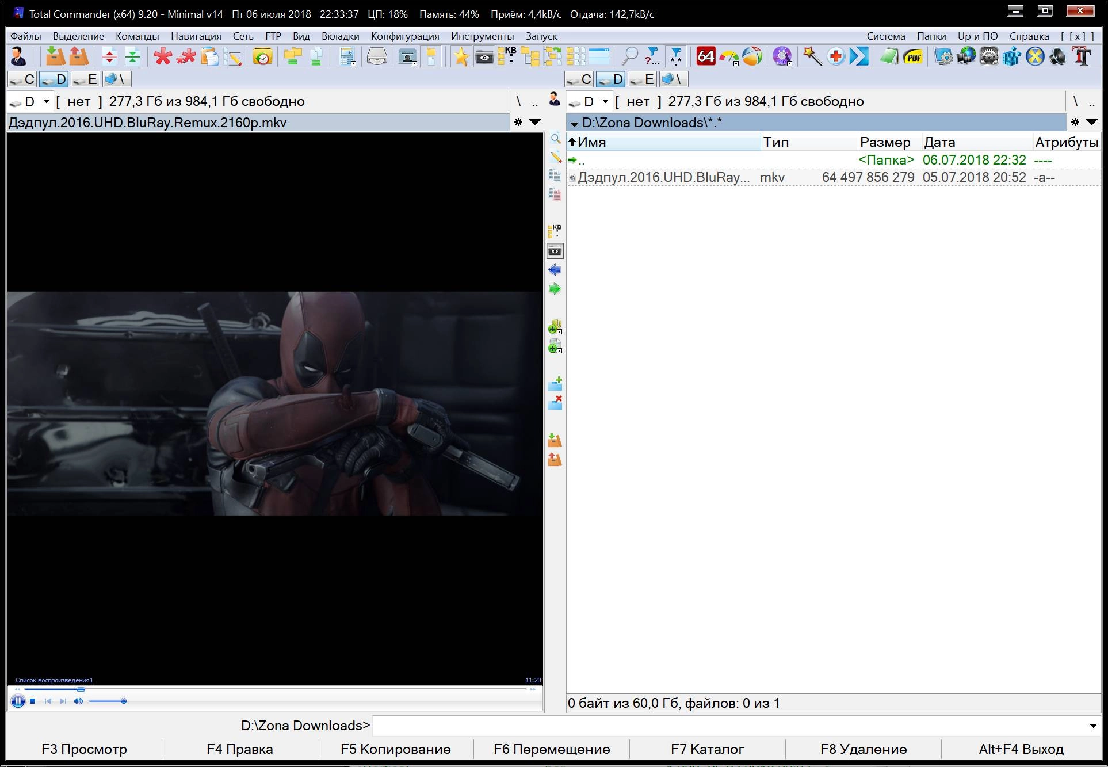The image size is (1108, 767).
Task: Click the unpack files box icon
Action: (x=79, y=56)
